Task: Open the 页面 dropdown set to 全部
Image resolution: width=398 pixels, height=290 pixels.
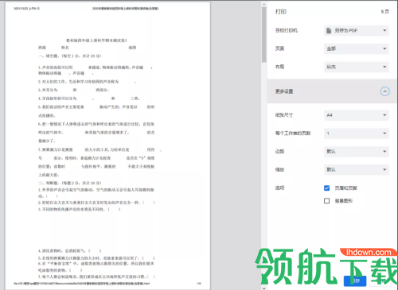Action: 357,48
